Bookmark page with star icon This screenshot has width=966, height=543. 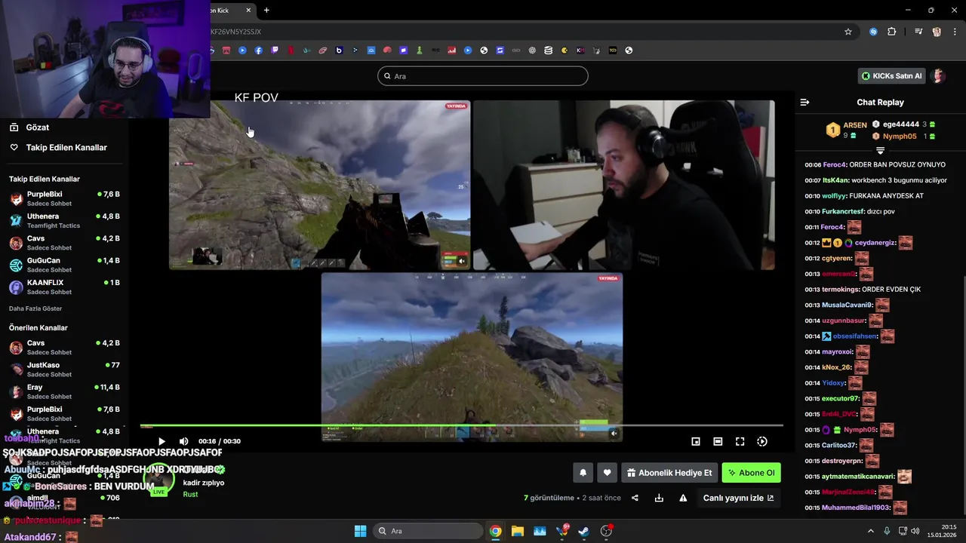click(x=848, y=32)
